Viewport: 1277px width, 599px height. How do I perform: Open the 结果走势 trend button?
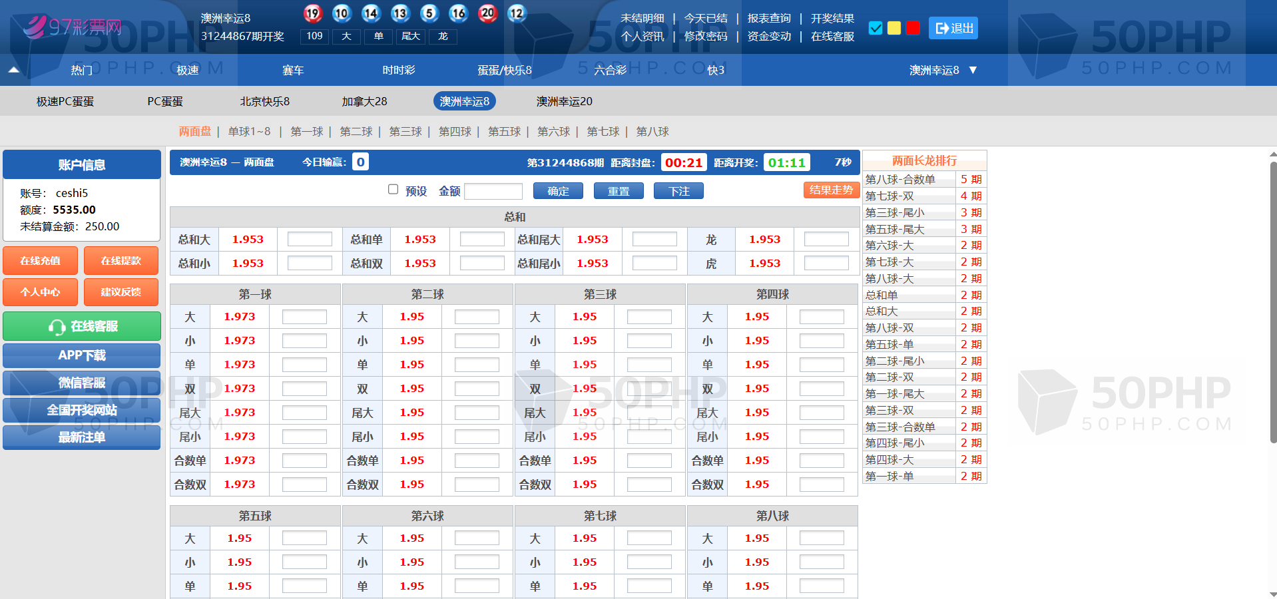point(830,190)
